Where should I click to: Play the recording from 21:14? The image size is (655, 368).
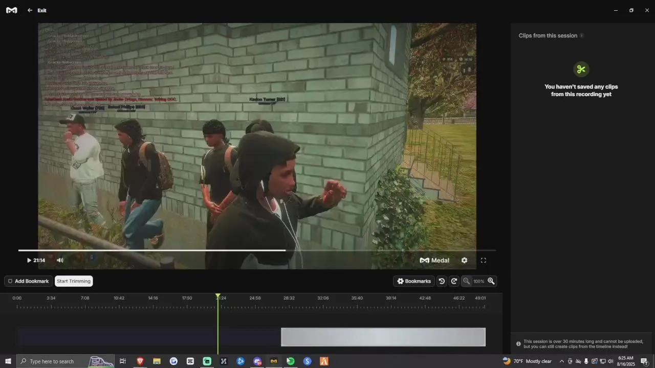pos(29,260)
